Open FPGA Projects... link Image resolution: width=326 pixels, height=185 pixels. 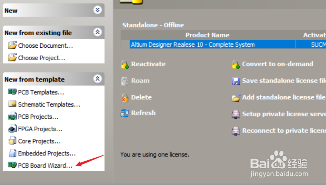click(40, 129)
